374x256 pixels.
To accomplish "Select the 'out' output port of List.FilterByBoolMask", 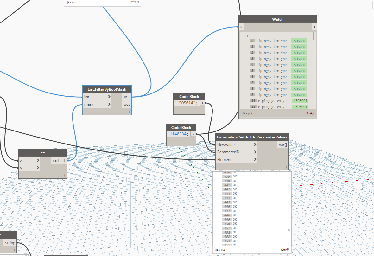I will point(127,104).
